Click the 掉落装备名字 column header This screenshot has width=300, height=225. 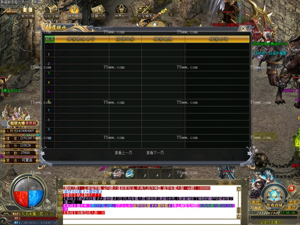tap(82, 39)
